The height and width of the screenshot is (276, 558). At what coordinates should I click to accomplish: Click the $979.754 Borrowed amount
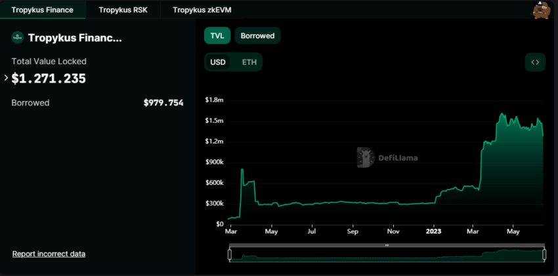click(163, 103)
